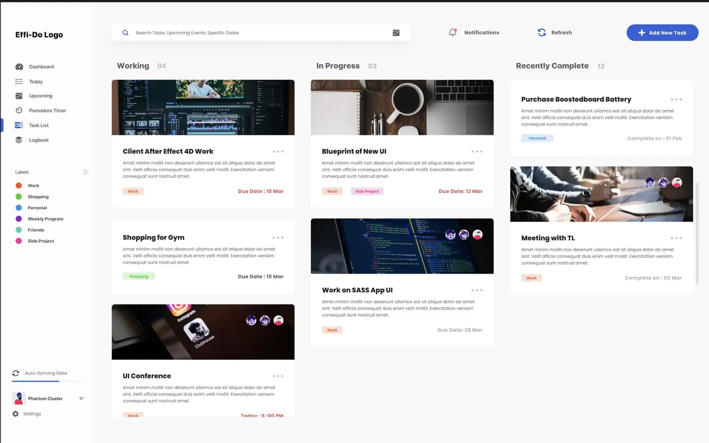
Task: Open three-dot menu for Meeting with TL
Action: [676, 238]
